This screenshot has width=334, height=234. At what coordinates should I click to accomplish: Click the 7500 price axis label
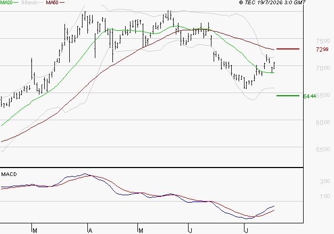tap(323, 40)
